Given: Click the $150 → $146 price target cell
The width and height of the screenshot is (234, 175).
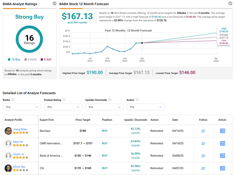Looking at the screenshot, I should click(83, 156).
